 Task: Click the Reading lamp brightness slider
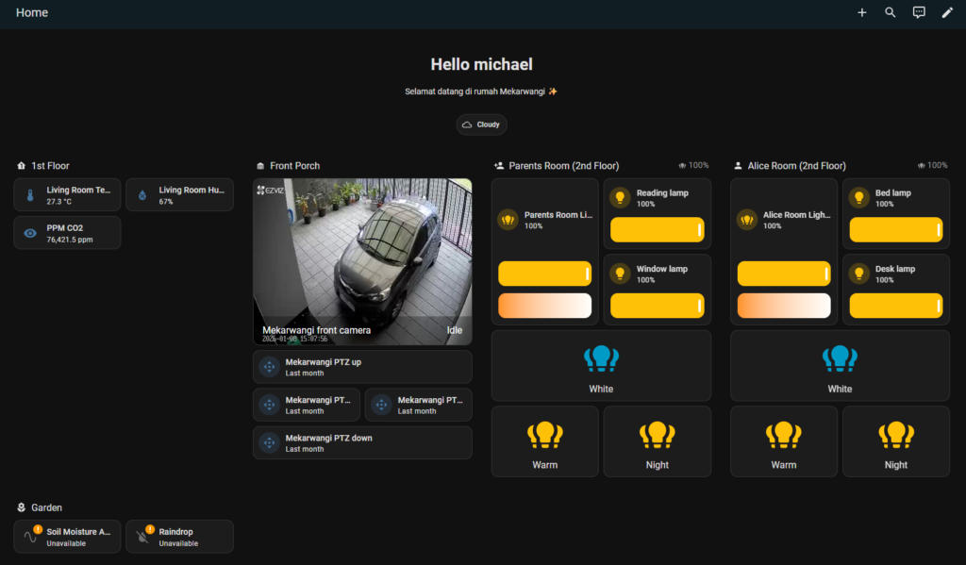[657, 230]
